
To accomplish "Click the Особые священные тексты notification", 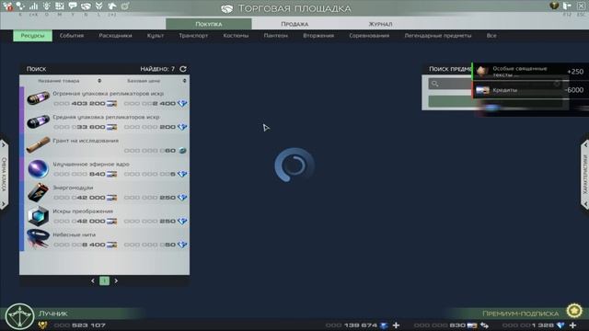I will (x=530, y=72).
